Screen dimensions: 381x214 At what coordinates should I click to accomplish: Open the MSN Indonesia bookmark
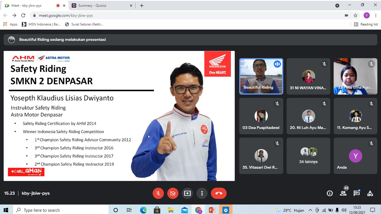click(41, 24)
